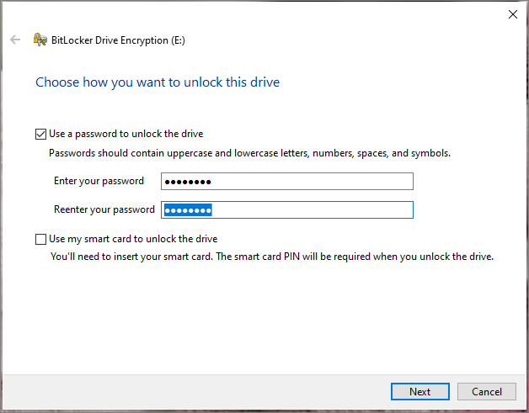Uncheck the use a password checkbox
Screen dimensions: 529x413
tap(40, 134)
